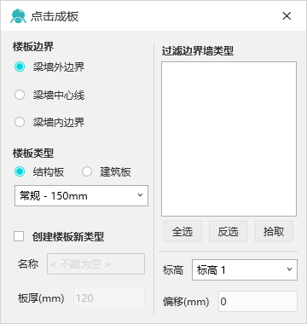Open the 常规 - 150mm type dropdown

point(81,196)
